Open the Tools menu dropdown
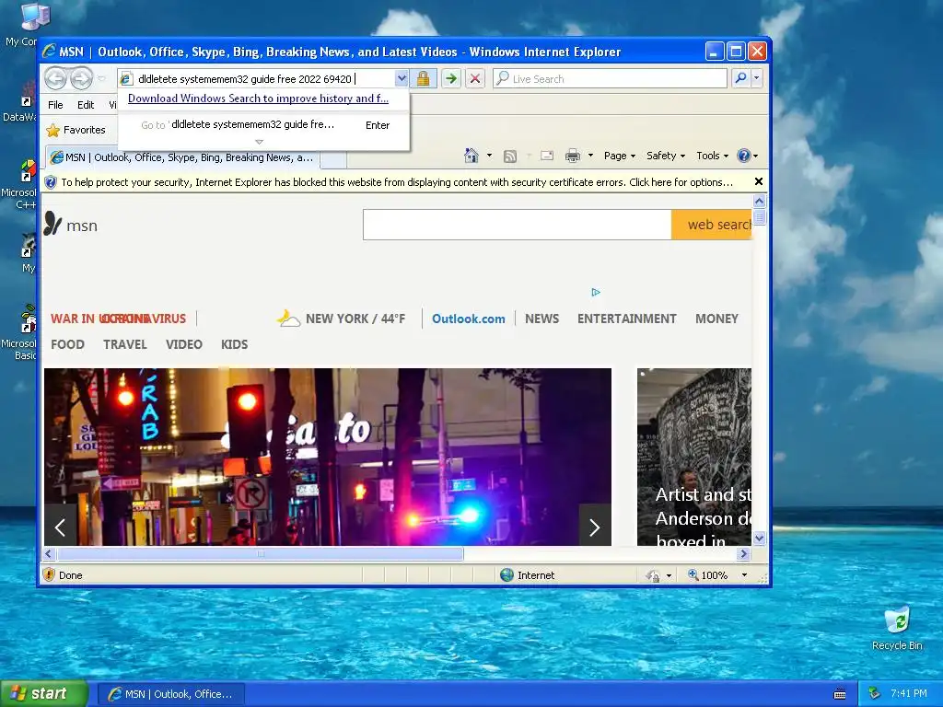This screenshot has height=707, width=943. [713, 156]
